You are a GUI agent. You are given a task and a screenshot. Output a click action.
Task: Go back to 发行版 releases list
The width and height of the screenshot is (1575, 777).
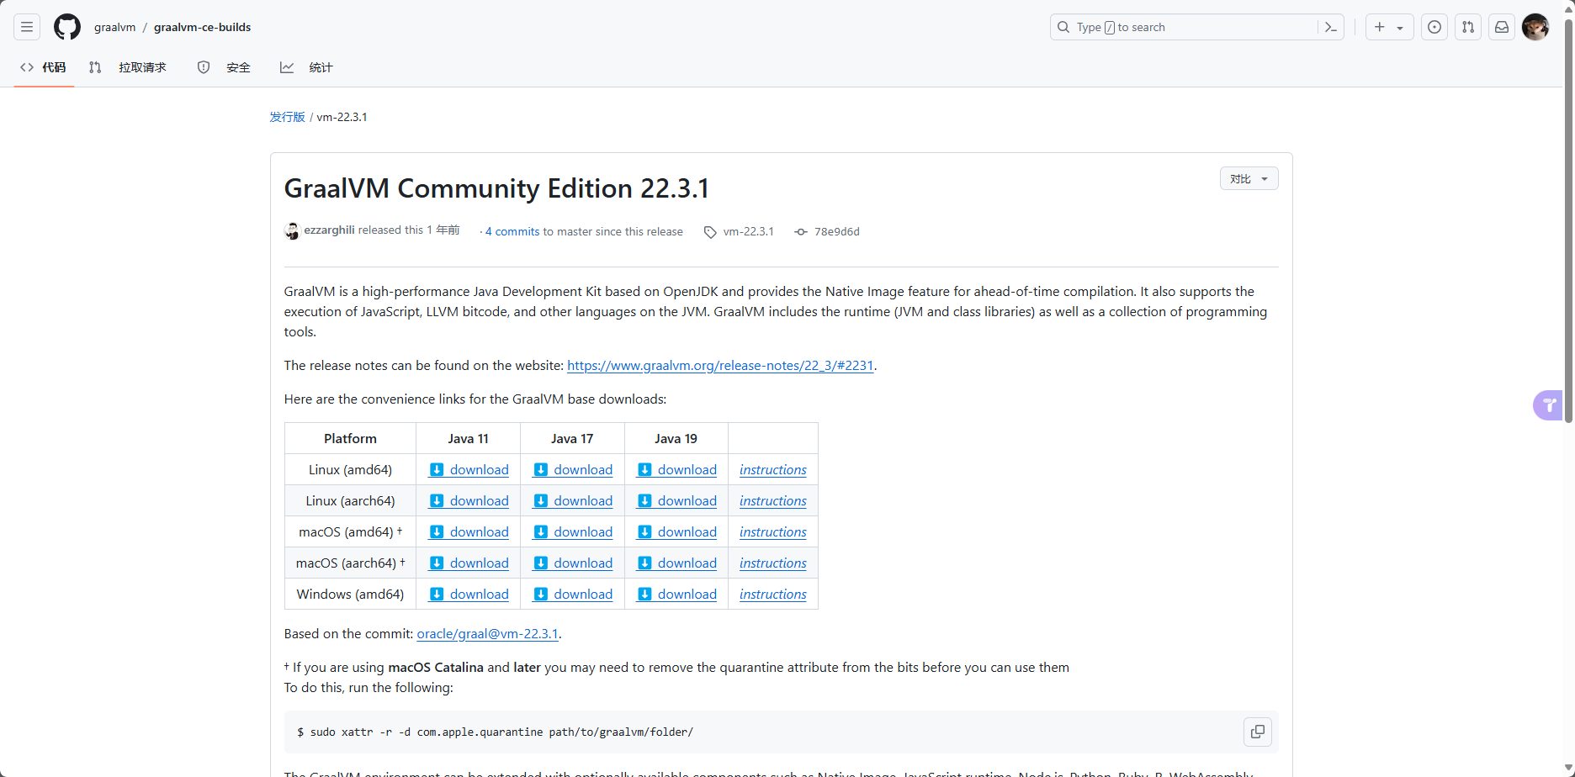tap(287, 117)
